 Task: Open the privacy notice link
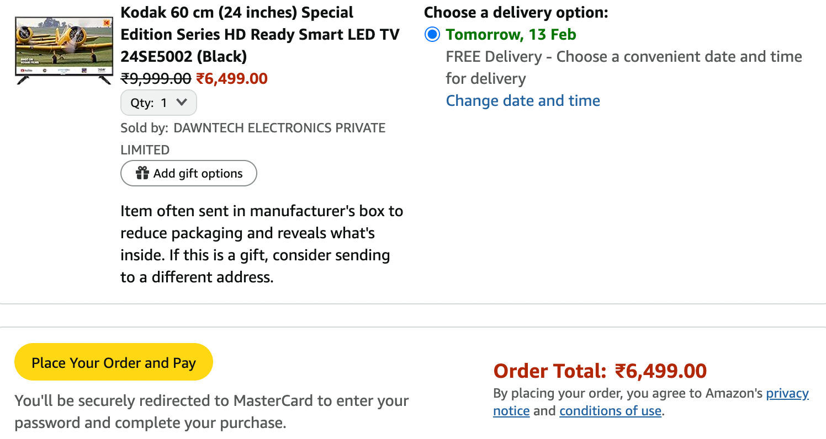[651, 402]
